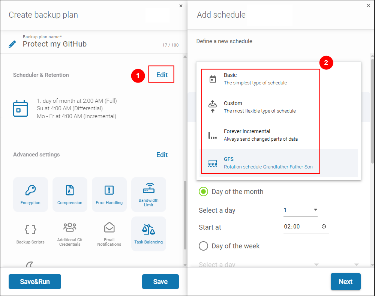Click the clock icon in Start at field
375x296 pixels.
pos(324,226)
